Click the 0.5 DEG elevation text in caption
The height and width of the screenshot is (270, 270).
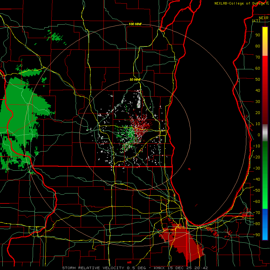tap(136, 268)
